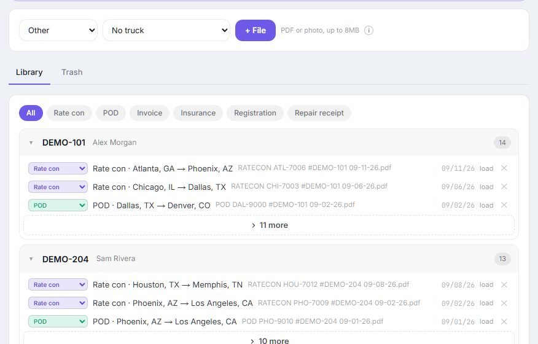Click the 14 count badge for DEMO-101

click(x=502, y=143)
